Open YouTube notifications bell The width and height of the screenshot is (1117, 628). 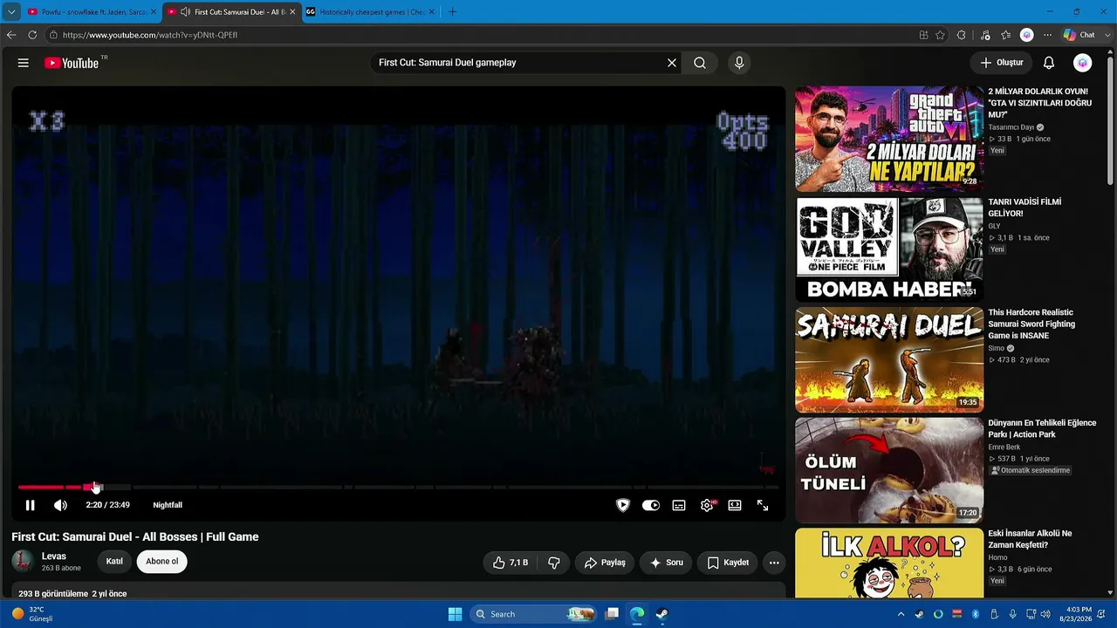pos(1049,63)
